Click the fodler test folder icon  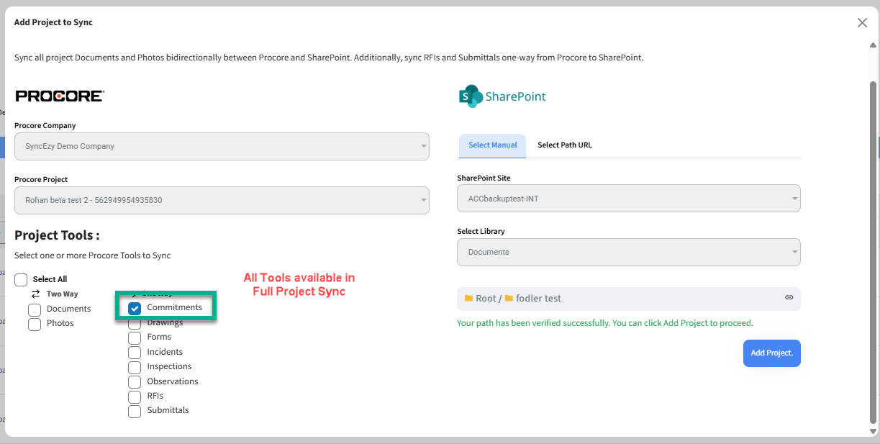pos(509,298)
